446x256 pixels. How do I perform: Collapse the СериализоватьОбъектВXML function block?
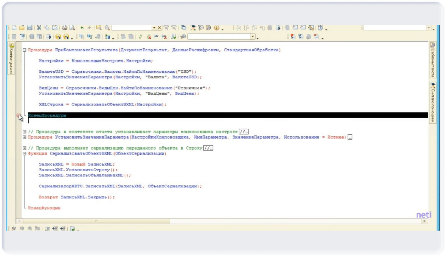[x=24, y=154]
